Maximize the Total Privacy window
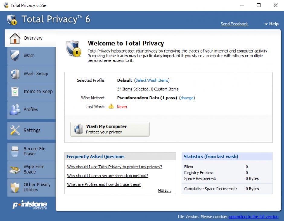 [259, 5]
